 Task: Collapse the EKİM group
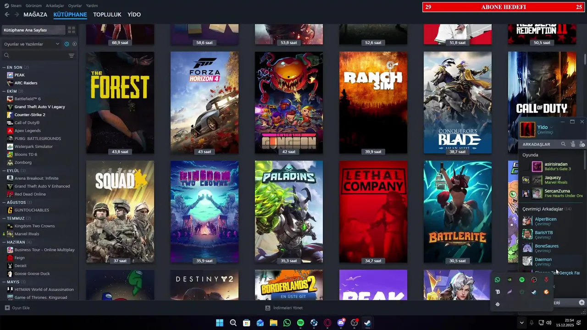tap(4, 91)
